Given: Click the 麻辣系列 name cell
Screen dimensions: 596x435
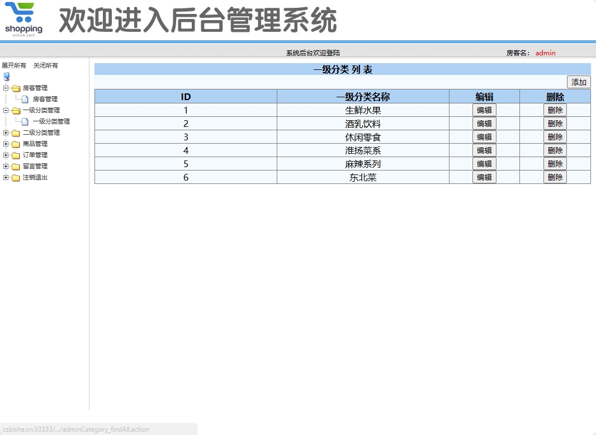Looking at the screenshot, I should (363, 164).
